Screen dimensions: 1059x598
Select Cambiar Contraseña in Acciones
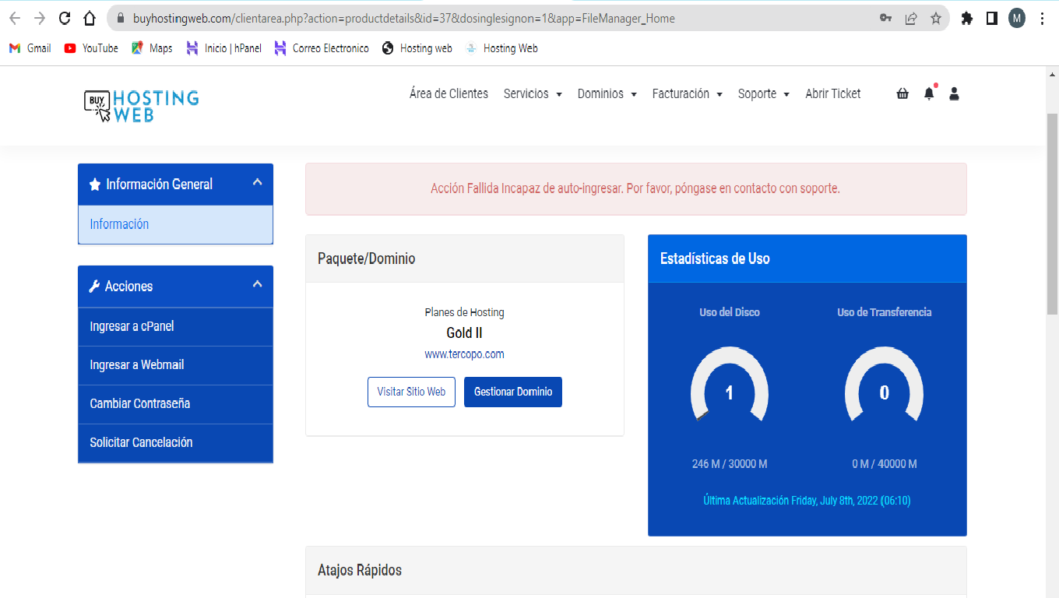pos(140,403)
